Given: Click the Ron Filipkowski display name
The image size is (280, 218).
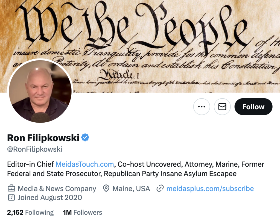Looking at the screenshot, I should (x=43, y=138).
